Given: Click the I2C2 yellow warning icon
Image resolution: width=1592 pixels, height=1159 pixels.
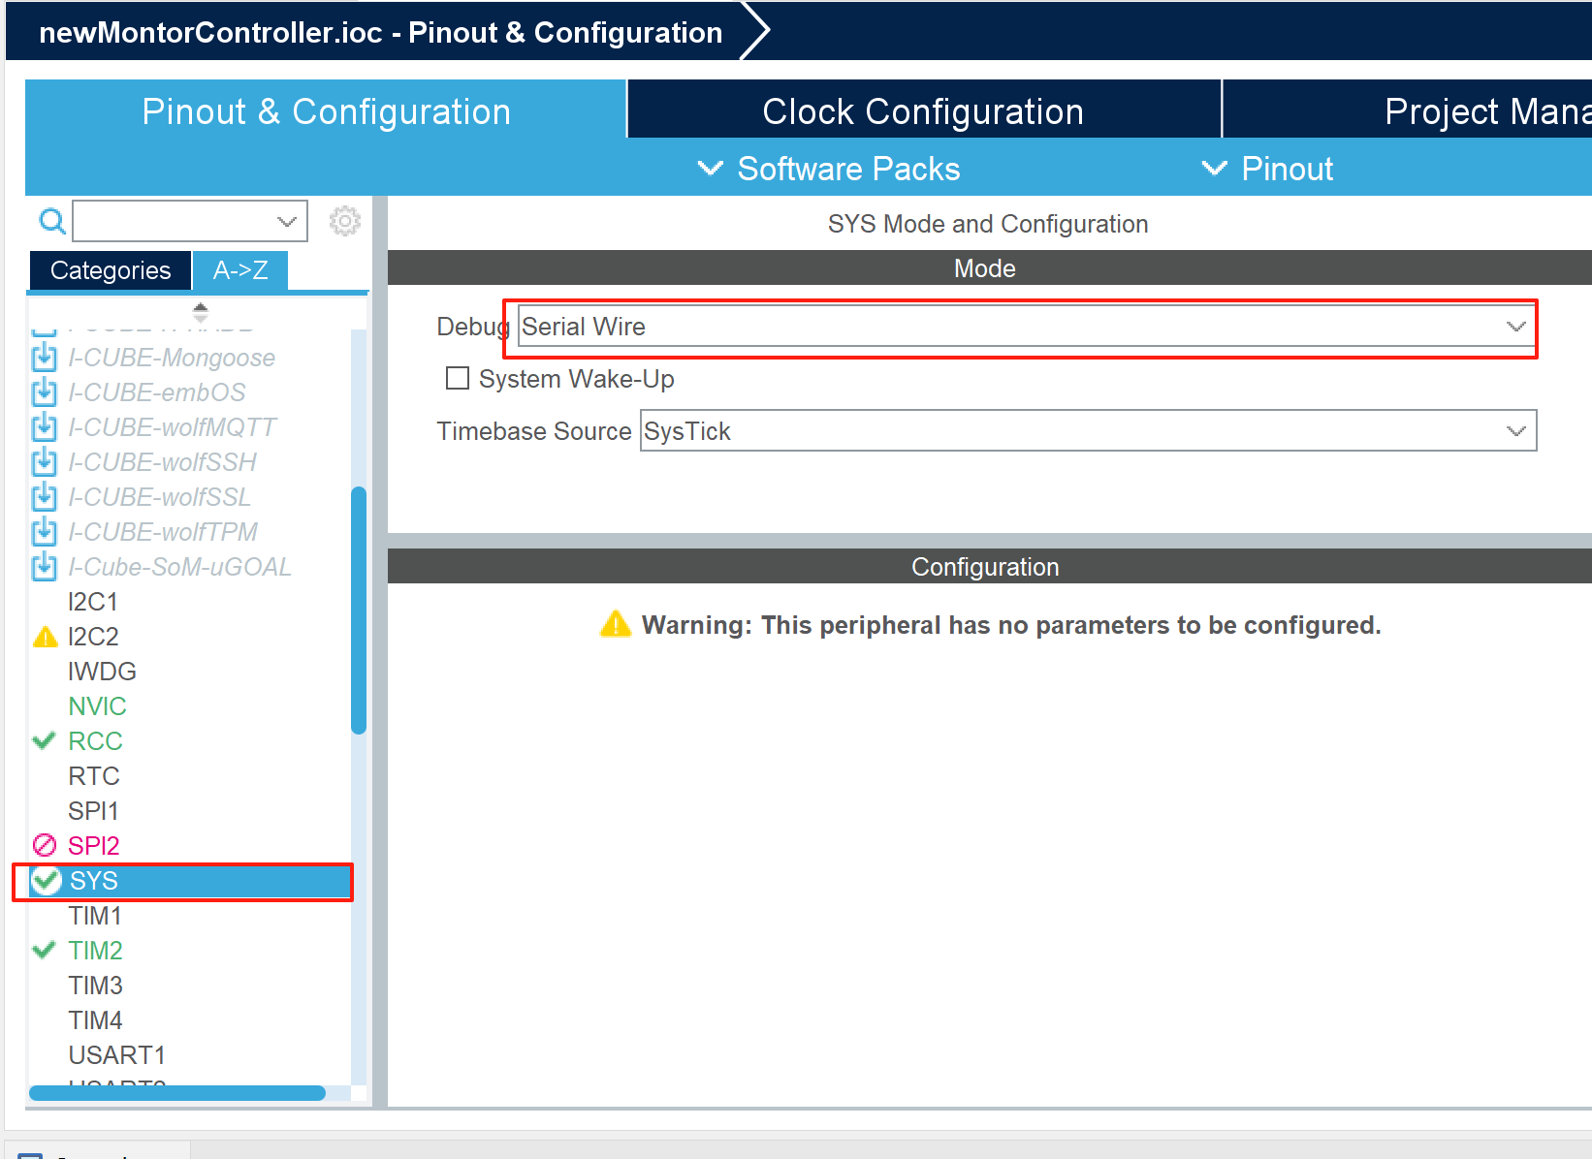Looking at the screenshot, I should coord(46,637).
